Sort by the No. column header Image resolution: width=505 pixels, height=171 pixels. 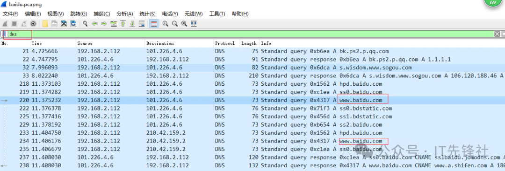pos(15,43)
